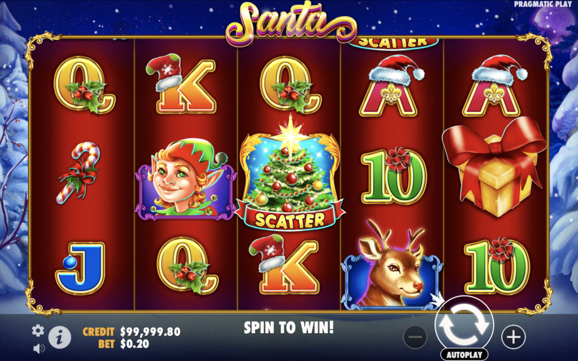The image size is (578, 361).
Task: Mute the game sound speaker icon
Action: coord(38,348)
